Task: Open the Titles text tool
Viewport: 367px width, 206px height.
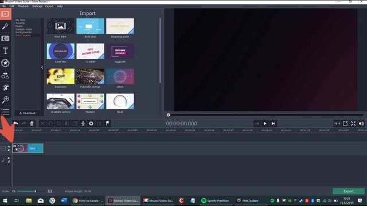Action: tap(5, 51)
